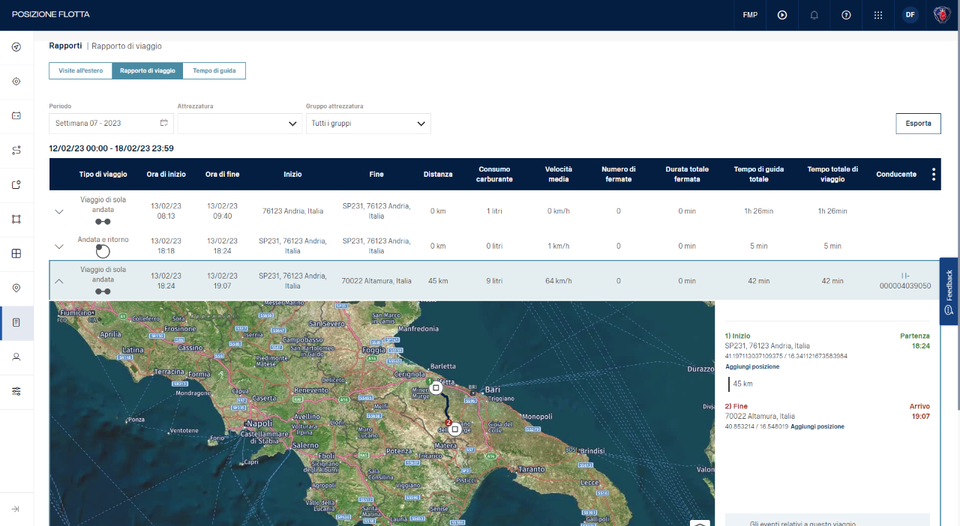Viewport: 960px width, 526px height.
Task: Click the Durata totale fermata column header
Action: click(687, 174)
